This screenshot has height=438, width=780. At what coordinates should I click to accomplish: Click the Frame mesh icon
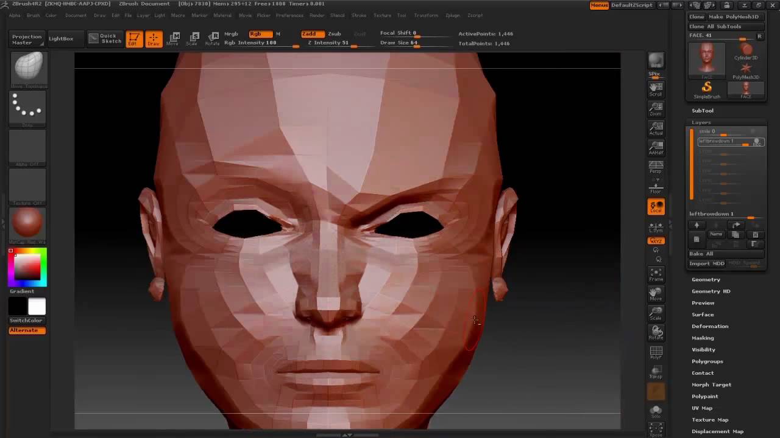tap(656, 274)
